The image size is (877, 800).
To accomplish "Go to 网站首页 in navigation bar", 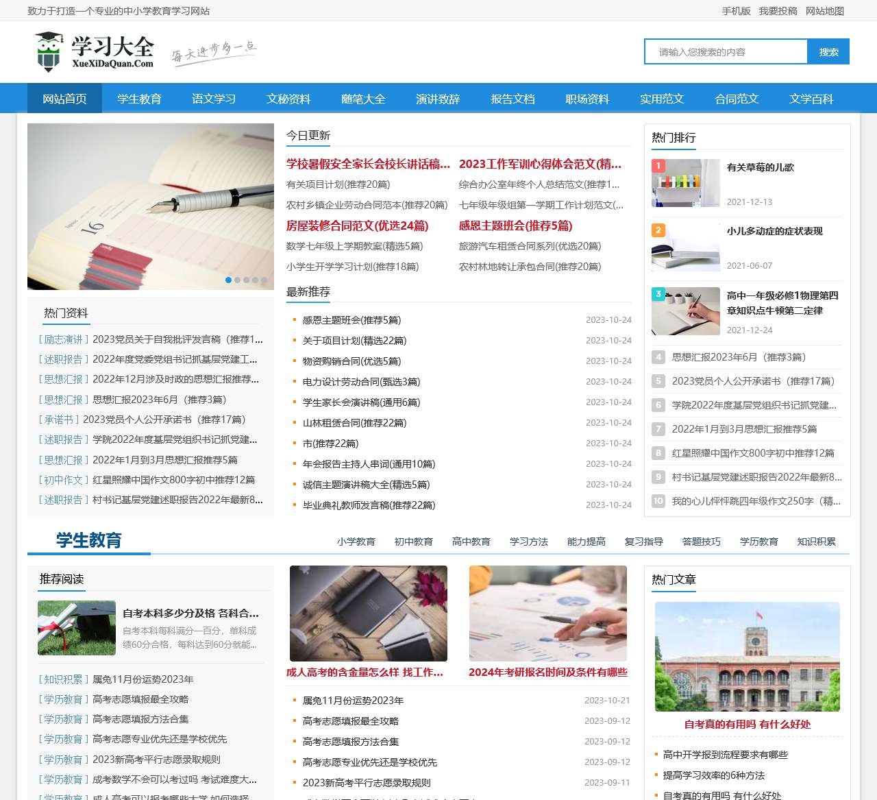I will pyautogui.click(x=64, y=99).
